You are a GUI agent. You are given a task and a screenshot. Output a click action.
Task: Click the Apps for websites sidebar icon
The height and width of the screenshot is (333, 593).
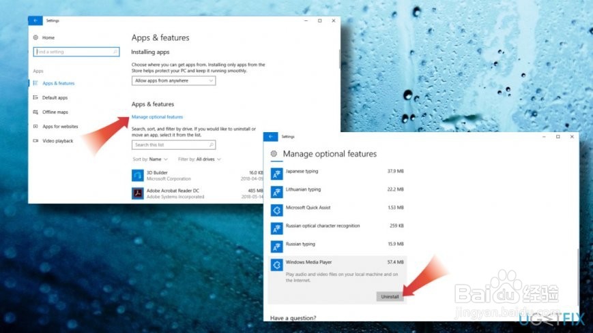pos(35,126)
